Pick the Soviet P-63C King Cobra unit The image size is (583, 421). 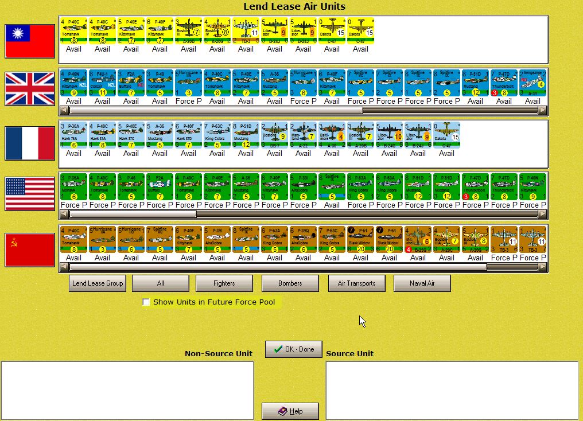tap(332, 240)
